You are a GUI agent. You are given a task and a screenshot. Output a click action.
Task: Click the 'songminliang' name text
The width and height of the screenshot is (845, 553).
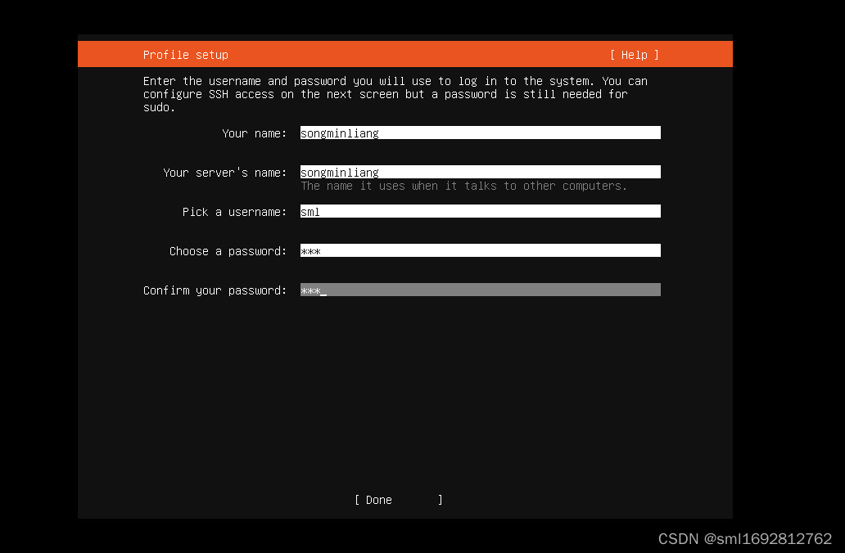point(339,133)
